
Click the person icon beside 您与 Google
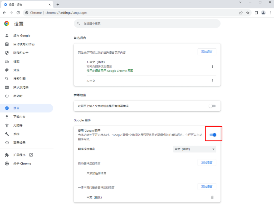point(7,35)
